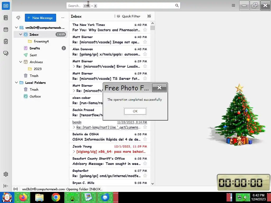Close the Free Photo dialog

click(x=159, y=88)
